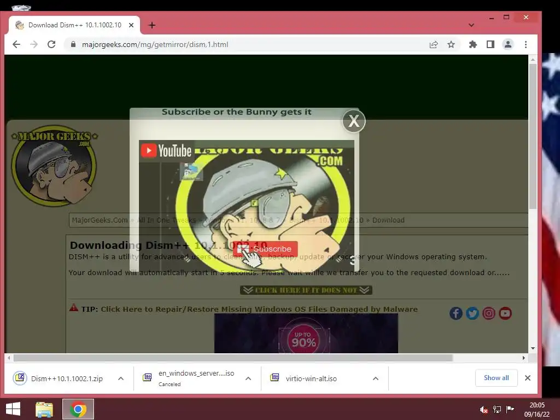560x420 pixels.
Task: Open Repair/Restore Missing Windows Files link
Action: click(x=259, y=309)
